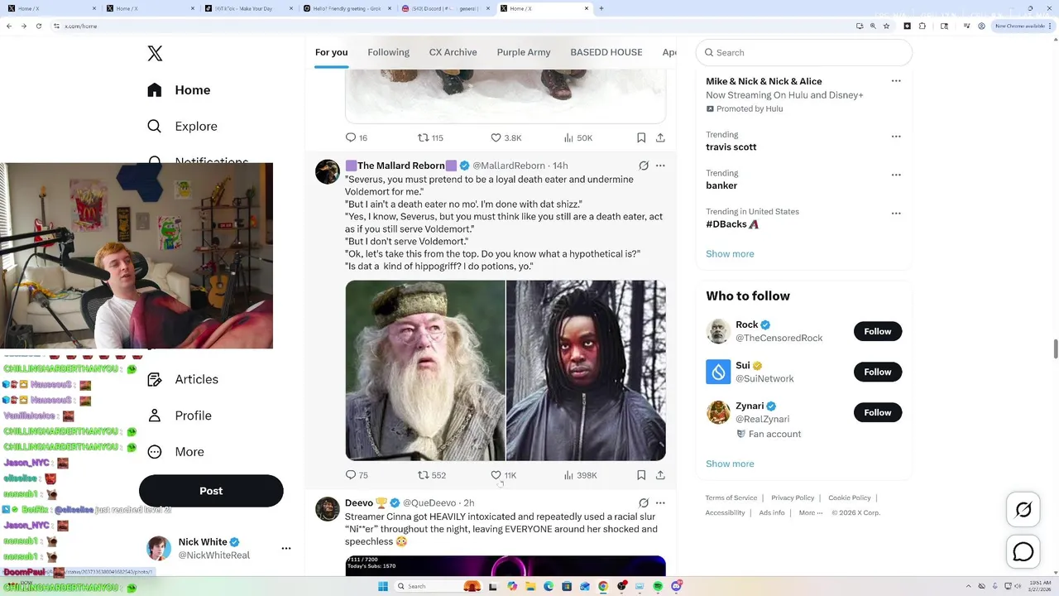This screenshot has width=1059, height=596.
Task: Bookmark this page with star icon
Action: click(886, 26)
